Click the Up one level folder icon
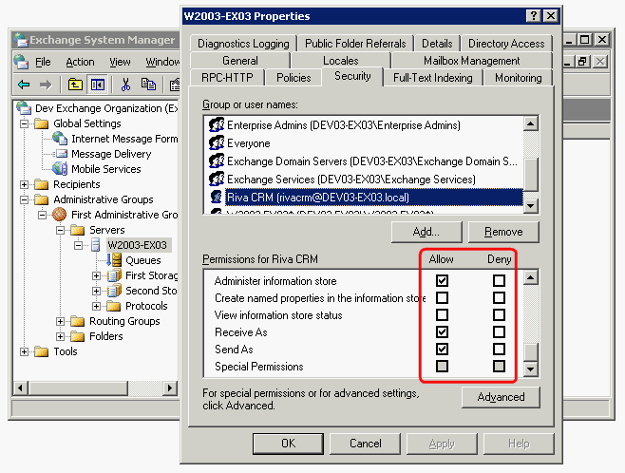The width and height of the screenshot is (625, 473). pyautogui.click(x=75, y=85)
